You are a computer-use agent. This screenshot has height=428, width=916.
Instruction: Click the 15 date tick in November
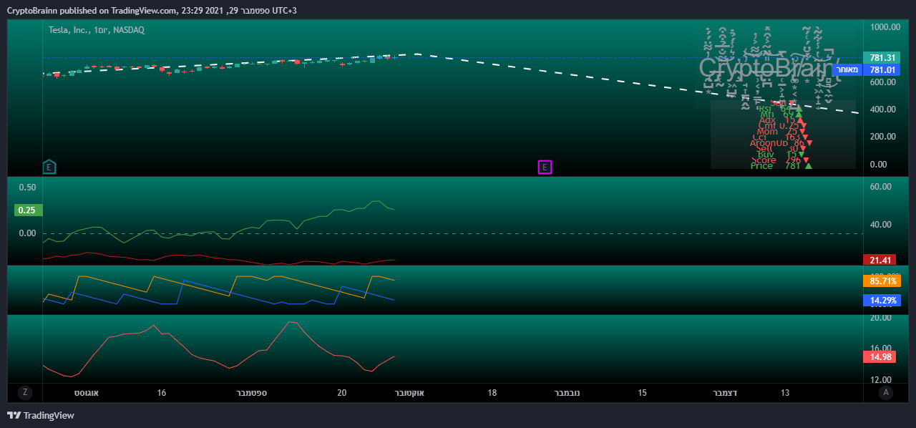(x=642, y=393)
